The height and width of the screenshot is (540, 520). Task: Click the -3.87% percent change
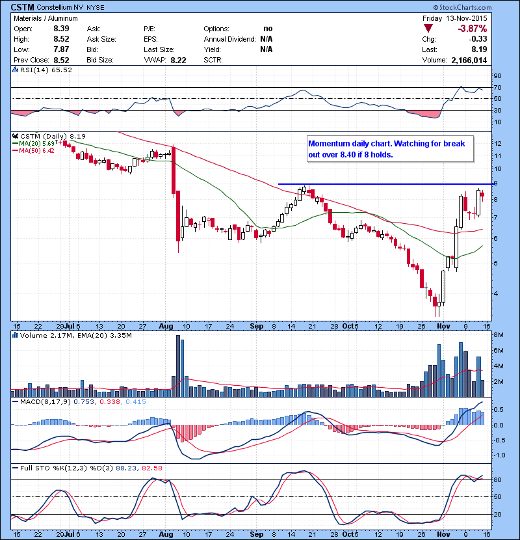point(472,29)
